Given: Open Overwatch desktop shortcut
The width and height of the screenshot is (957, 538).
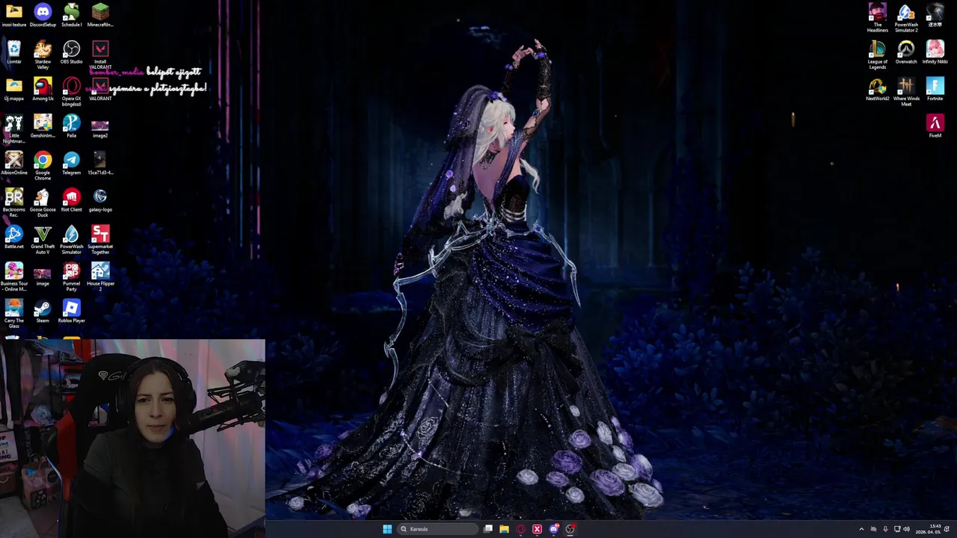Looking at the screenshot, I should tap(906, 52).
